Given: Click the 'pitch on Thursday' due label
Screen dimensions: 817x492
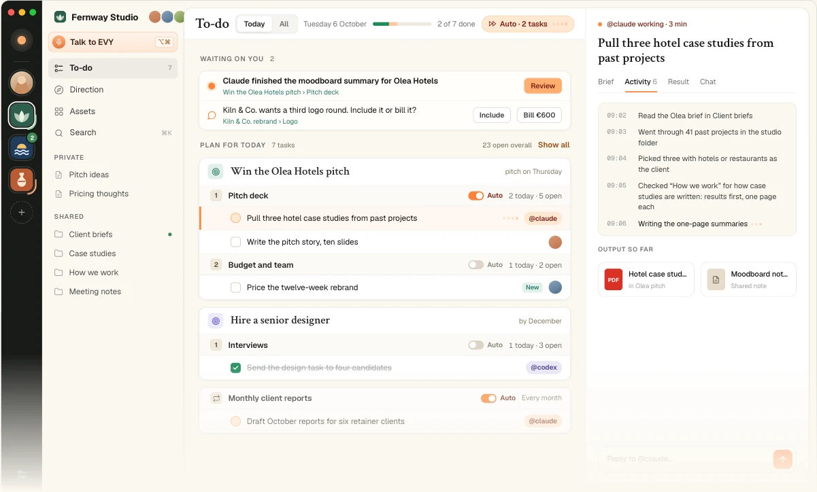Looking at the screenshot, I should 533,172.
